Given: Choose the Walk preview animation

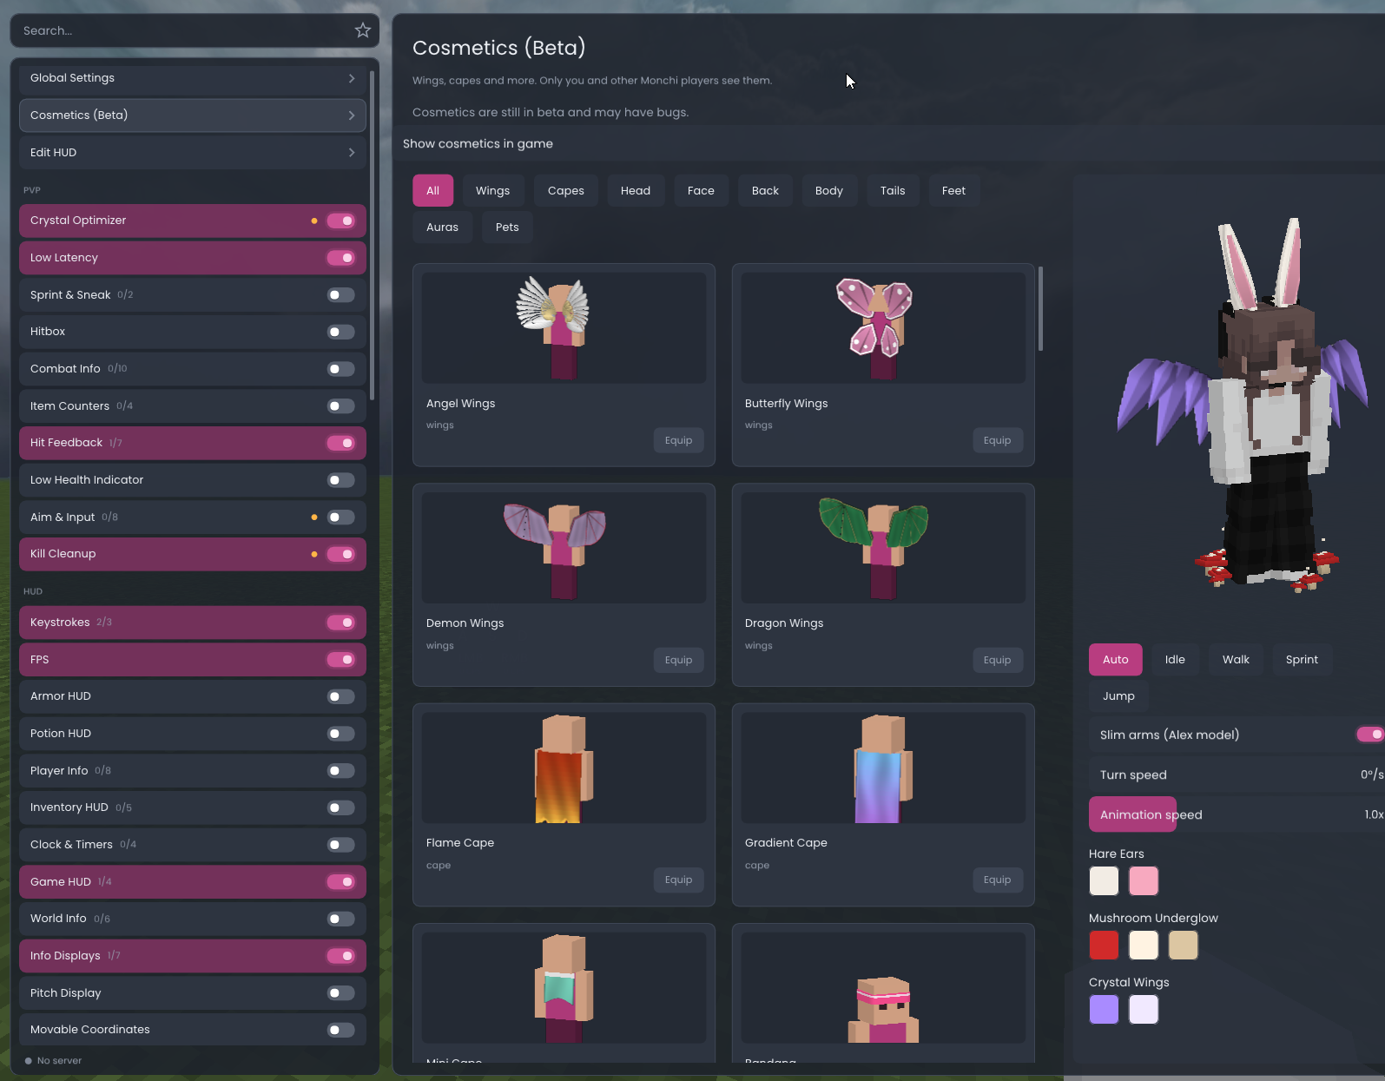Looking at the screenshot, I should click(1236, 660).
